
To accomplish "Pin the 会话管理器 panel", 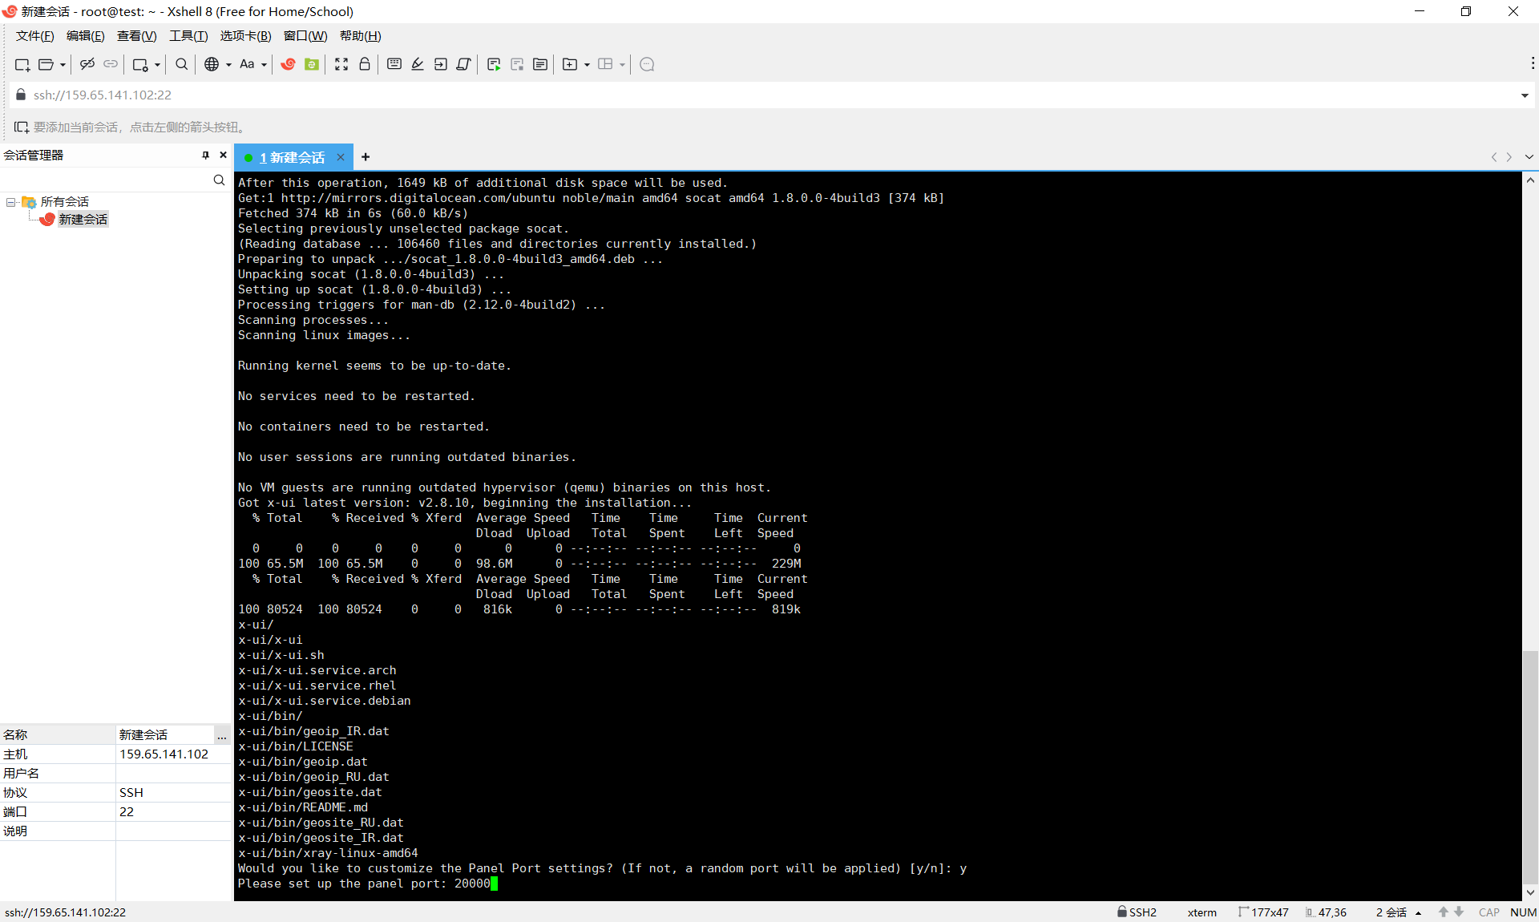I will [x=206, y=155].
